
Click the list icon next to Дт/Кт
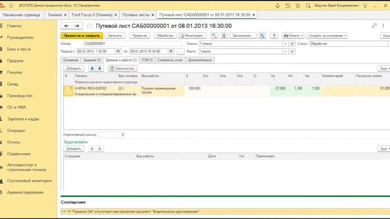click(224, 35)
